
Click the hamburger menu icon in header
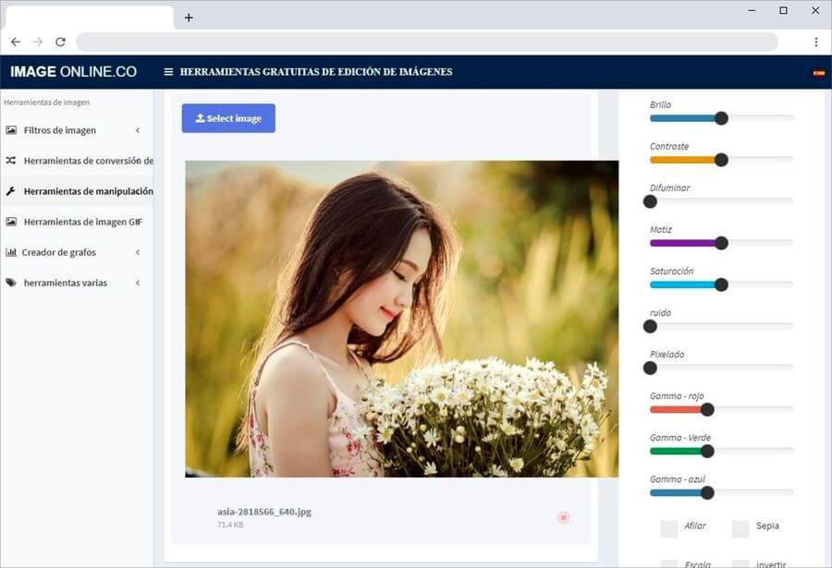click(168, 72)
